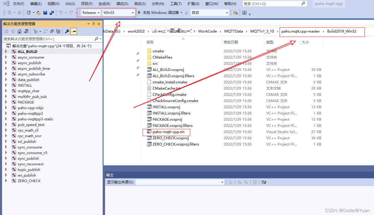Screen dimensions: 374x215
Task: Click the properties wrench icon
Action: (67, 31)
